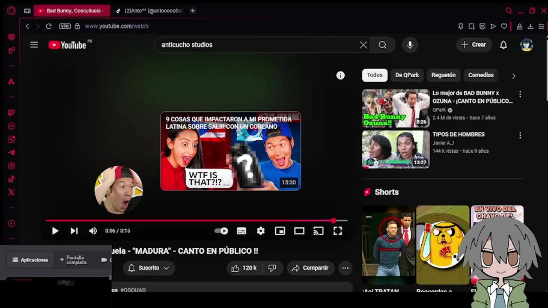Viewport: 548px width, 308px height.
Task: Select the De QPark filter chip
Action: (407, 75)
